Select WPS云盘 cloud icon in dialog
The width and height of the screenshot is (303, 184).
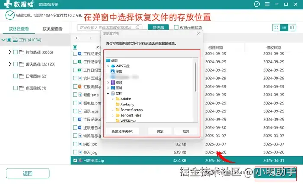click(113, 66)
